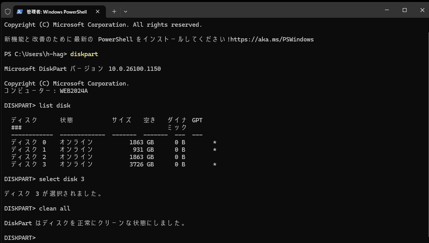Click the 状態 column header
The image size is (429, 243).
coord(66,120)
